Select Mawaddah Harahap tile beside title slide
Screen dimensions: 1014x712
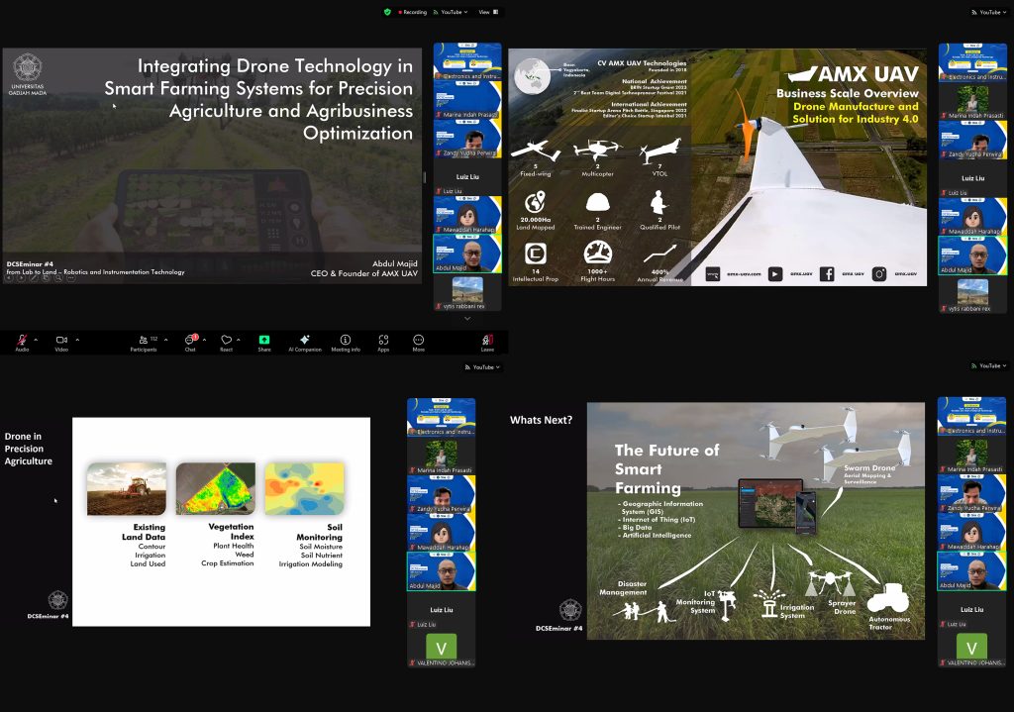coord(467,215)
